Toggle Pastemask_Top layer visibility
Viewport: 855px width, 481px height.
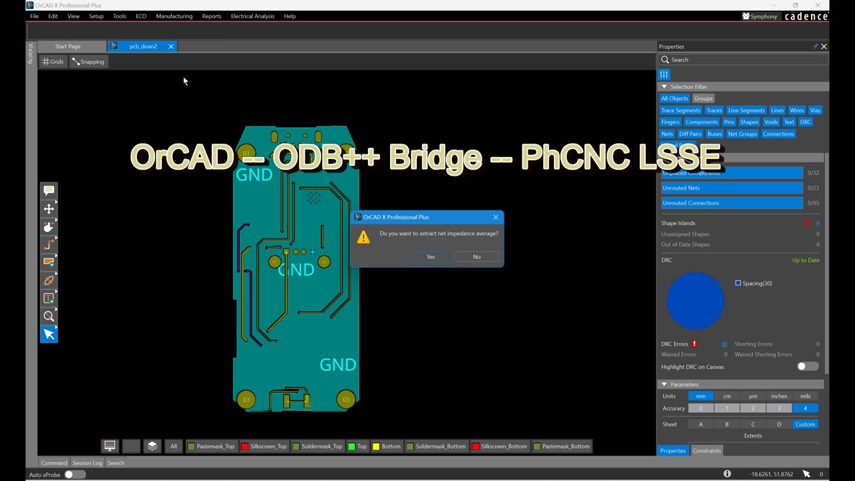211,446
